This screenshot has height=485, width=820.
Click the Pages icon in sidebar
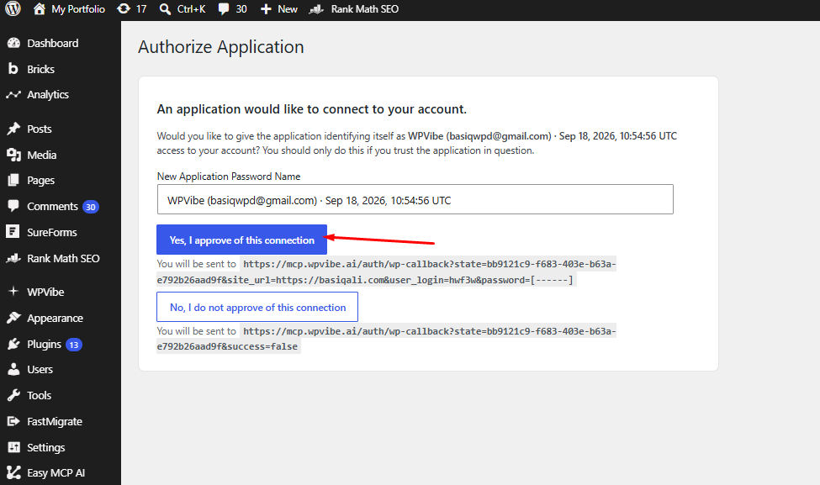click(x=13, y=181)
